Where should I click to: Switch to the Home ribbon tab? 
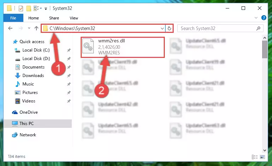point(34,18)
